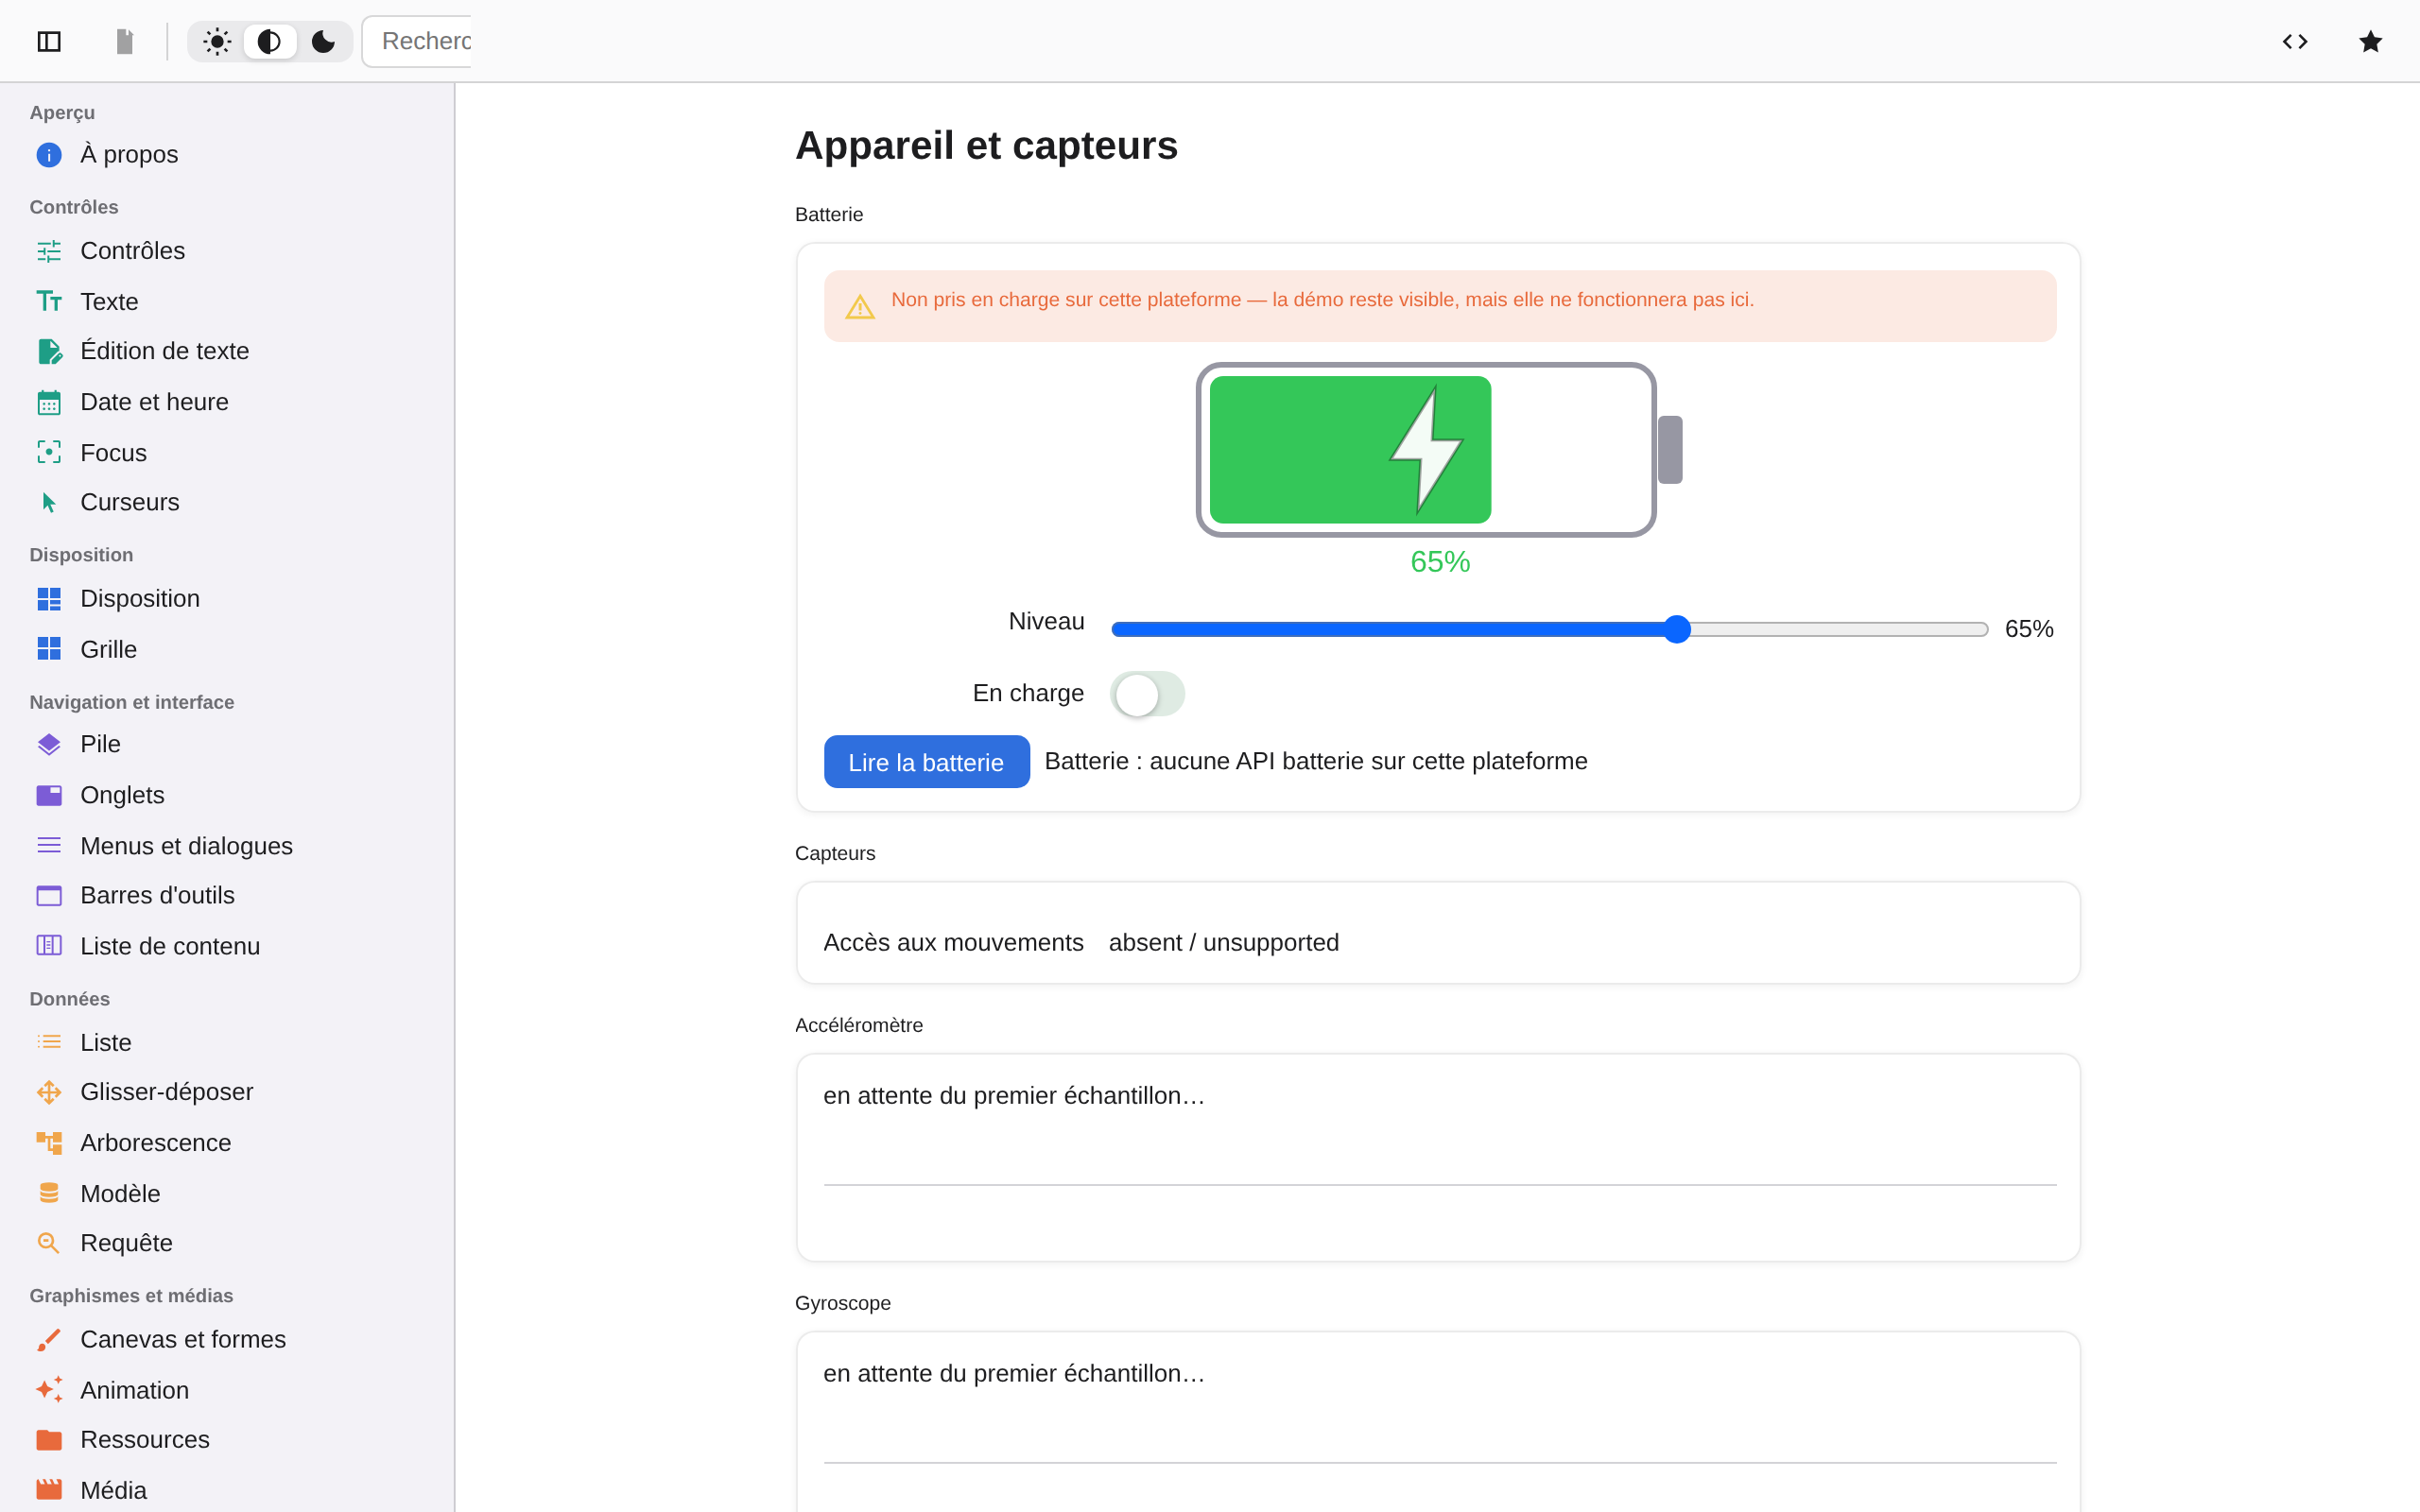2420x1512 pixels.
Task: Click the Graphismes et médias section header
Action: pos(131,1296)
